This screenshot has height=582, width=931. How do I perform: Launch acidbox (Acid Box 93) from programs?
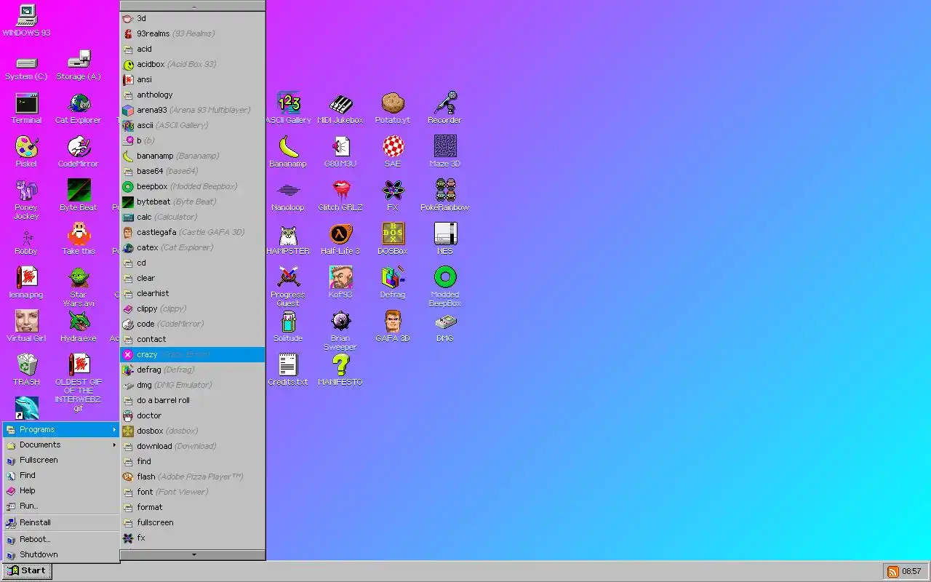[193, 64]
